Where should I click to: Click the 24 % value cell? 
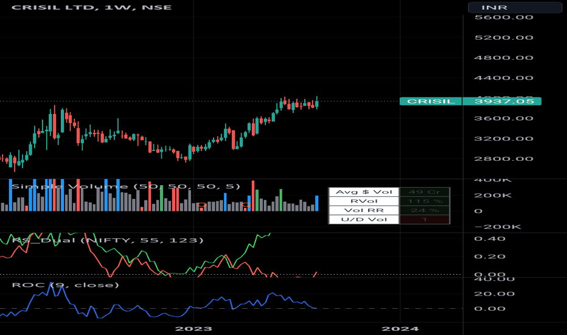point(424,210)
